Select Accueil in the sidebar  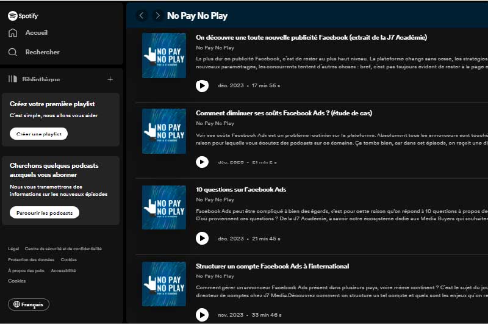(x=37, y=33)
